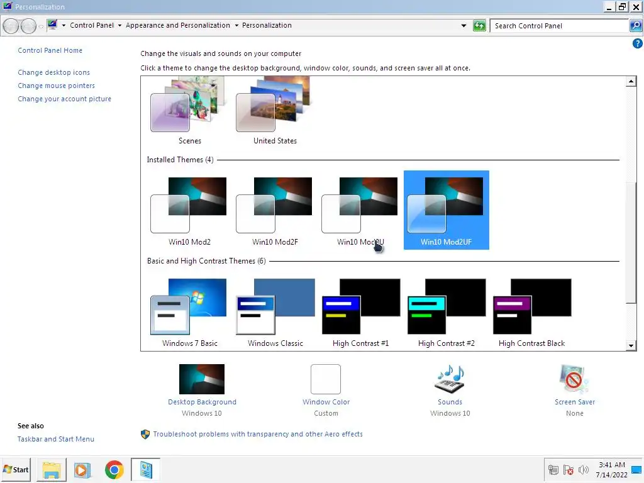644x483 pixels.
Task: Click the Back navigation button
Action: [x=11, y=26]
